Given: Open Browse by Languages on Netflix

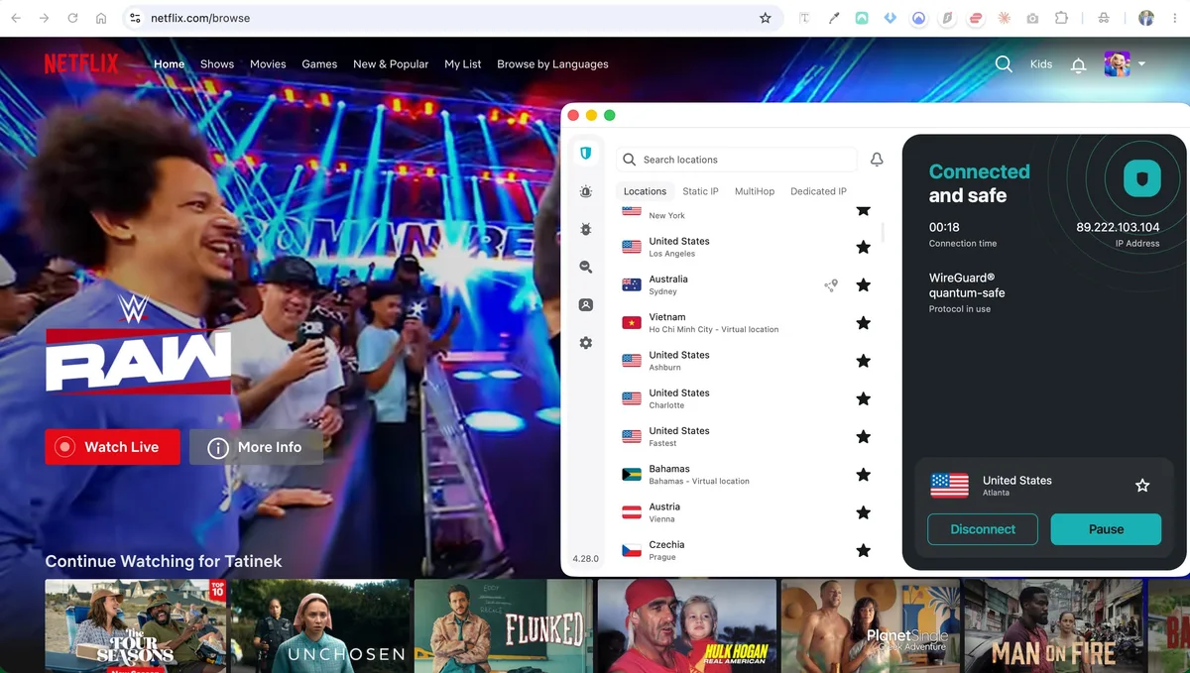Looking at the screenshot, I should click(x=552, y=64).
